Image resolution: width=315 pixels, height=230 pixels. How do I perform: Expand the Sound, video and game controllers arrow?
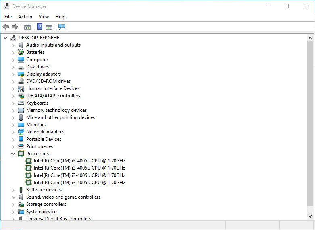[x=13, y=197]
